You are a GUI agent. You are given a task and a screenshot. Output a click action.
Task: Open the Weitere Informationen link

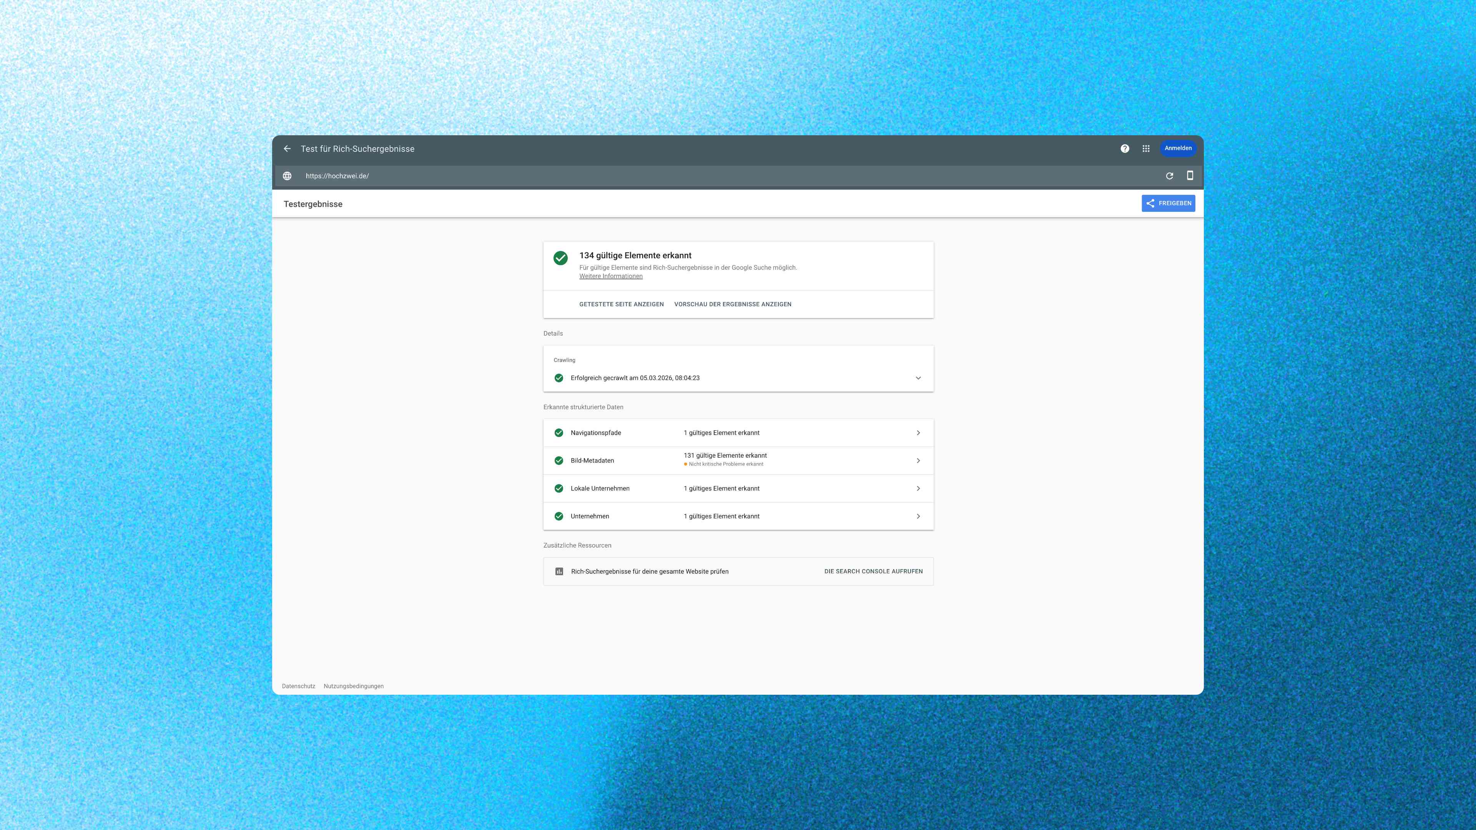tap(610, 276)
